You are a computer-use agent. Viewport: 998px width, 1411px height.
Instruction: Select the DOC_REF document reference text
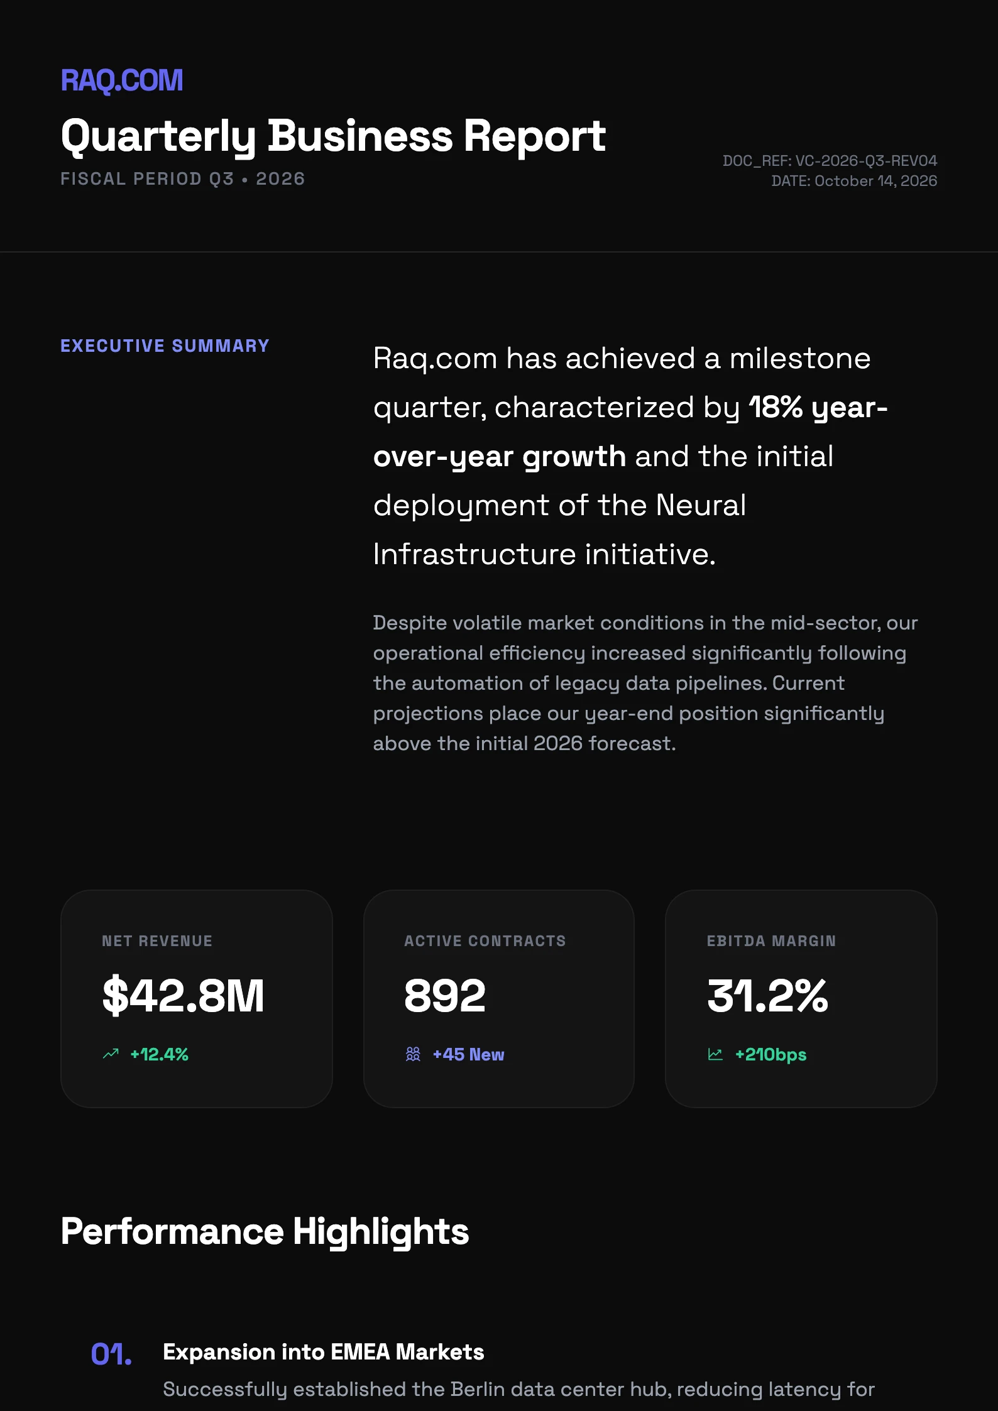(829, 161)
